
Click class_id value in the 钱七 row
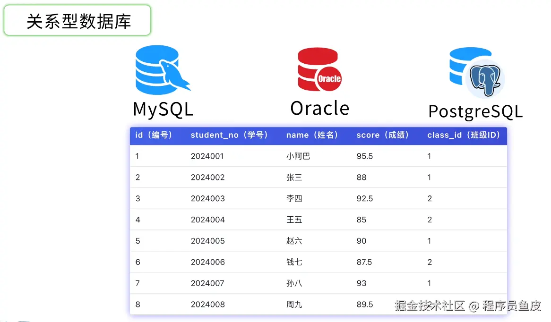(x=430, y=262)
